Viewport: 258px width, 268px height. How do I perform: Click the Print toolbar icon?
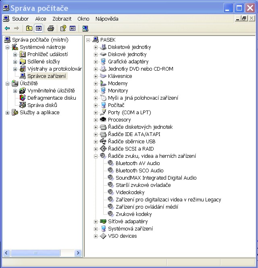coord(51,28)
